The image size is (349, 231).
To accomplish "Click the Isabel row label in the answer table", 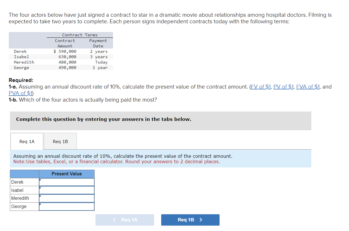I will tap(18, 190).
